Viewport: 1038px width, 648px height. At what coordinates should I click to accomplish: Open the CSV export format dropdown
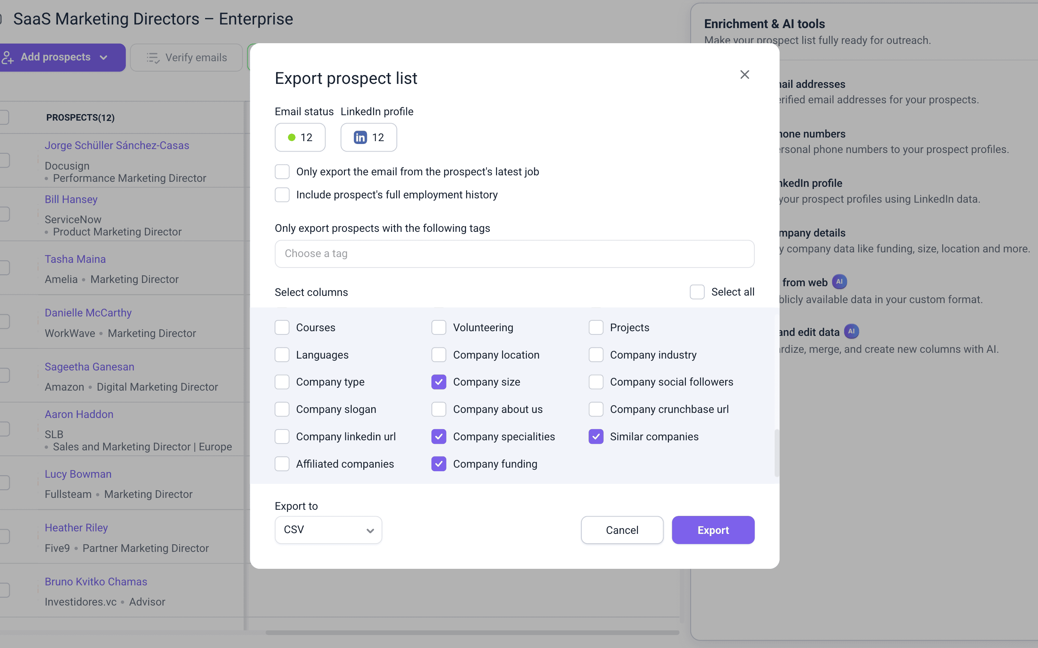pyautogui.click(x=328, y=530)
